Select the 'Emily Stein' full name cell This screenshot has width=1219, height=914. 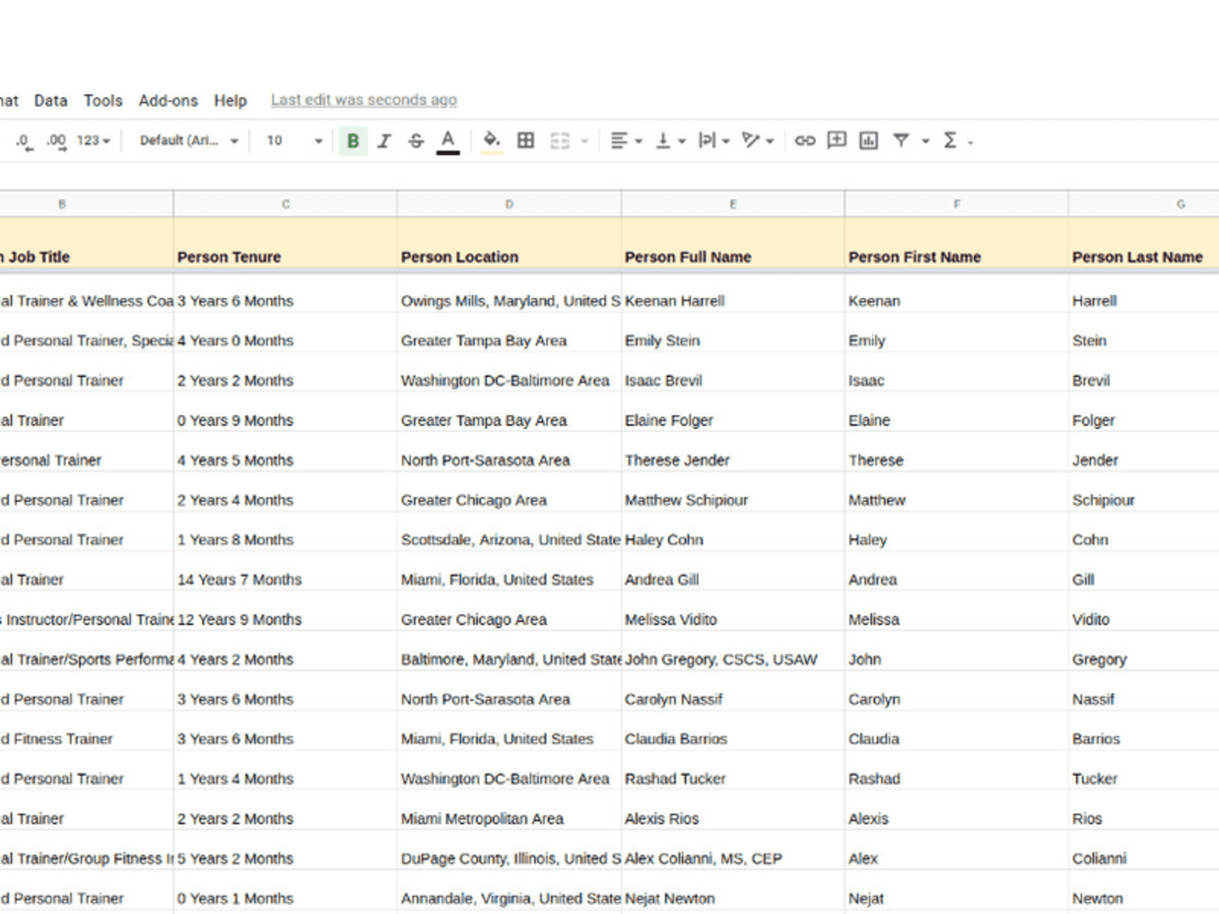733,333
